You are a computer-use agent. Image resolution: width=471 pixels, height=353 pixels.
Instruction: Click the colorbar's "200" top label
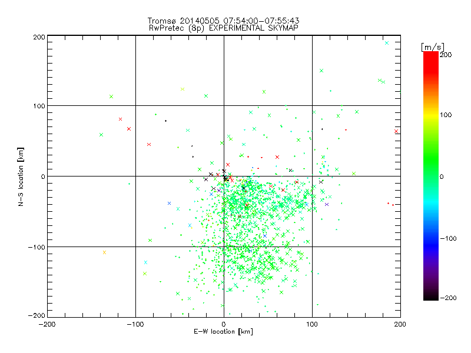point(446,55)
